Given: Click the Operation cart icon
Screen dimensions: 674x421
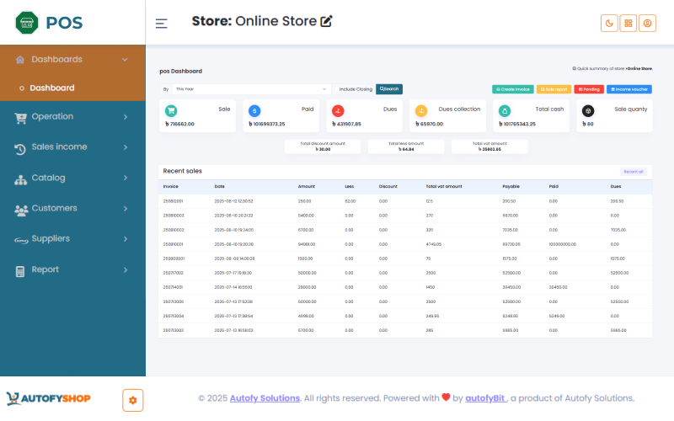Looking at the screenshot, I should (20, 117).
